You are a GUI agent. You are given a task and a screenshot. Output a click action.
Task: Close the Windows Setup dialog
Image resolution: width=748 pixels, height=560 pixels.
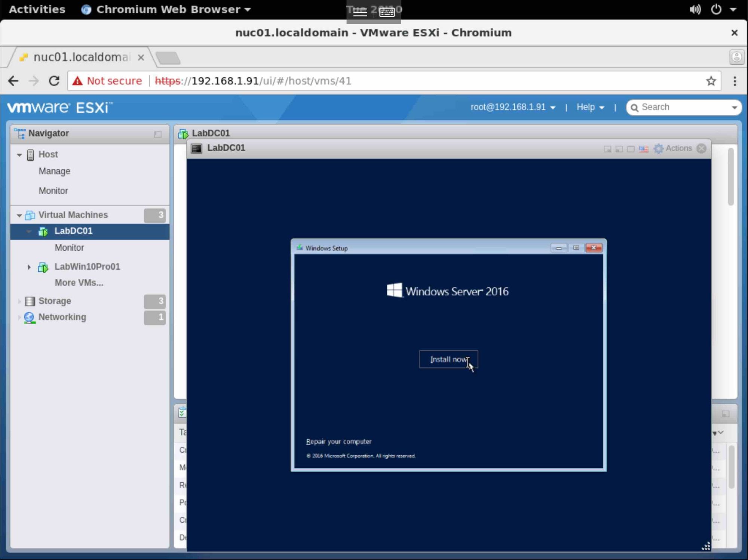click(x=594, y=248)
